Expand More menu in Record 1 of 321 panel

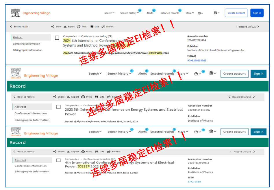(190, 13)
